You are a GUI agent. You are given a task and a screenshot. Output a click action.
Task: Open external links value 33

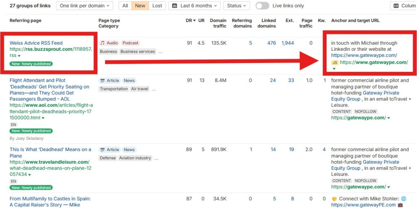click(291, 80)
